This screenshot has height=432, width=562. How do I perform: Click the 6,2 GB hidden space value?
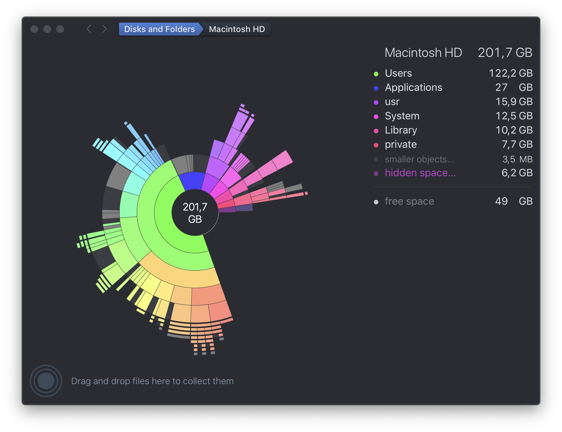pos(517,173)
